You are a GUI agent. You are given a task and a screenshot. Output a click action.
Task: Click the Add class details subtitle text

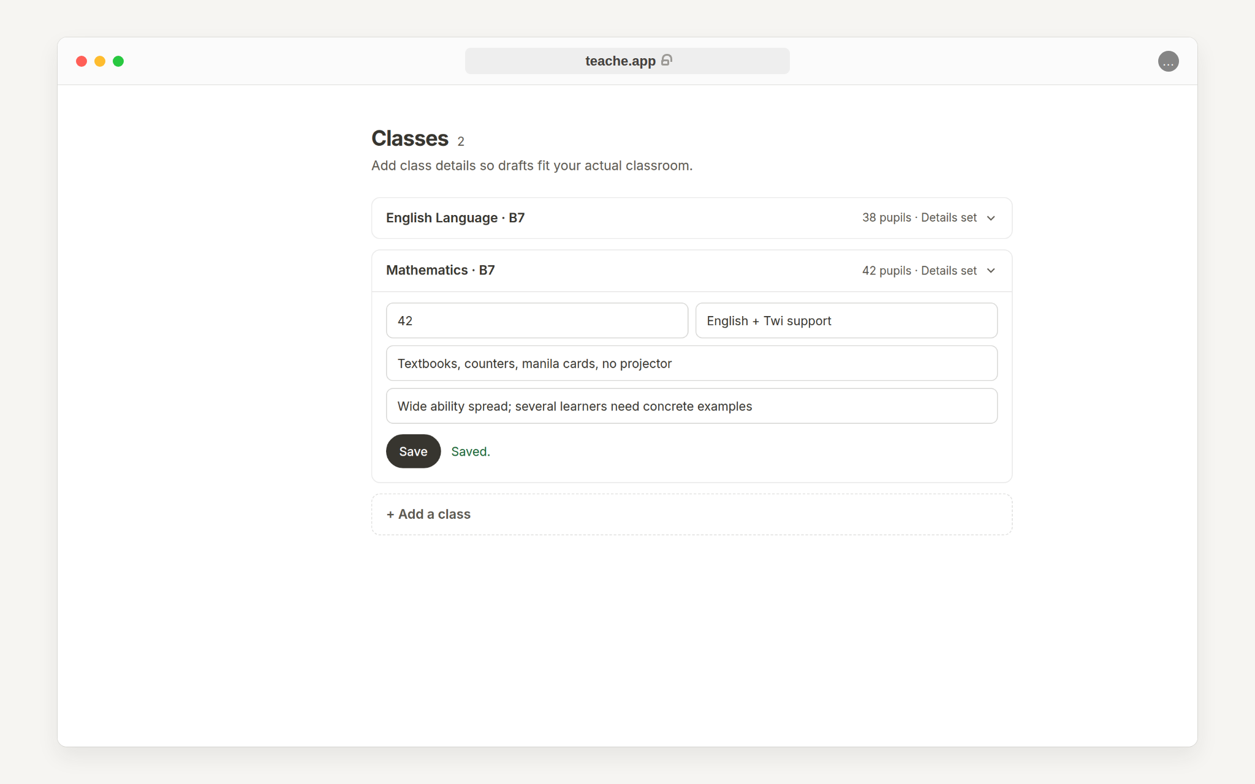[x=532, y=165]
